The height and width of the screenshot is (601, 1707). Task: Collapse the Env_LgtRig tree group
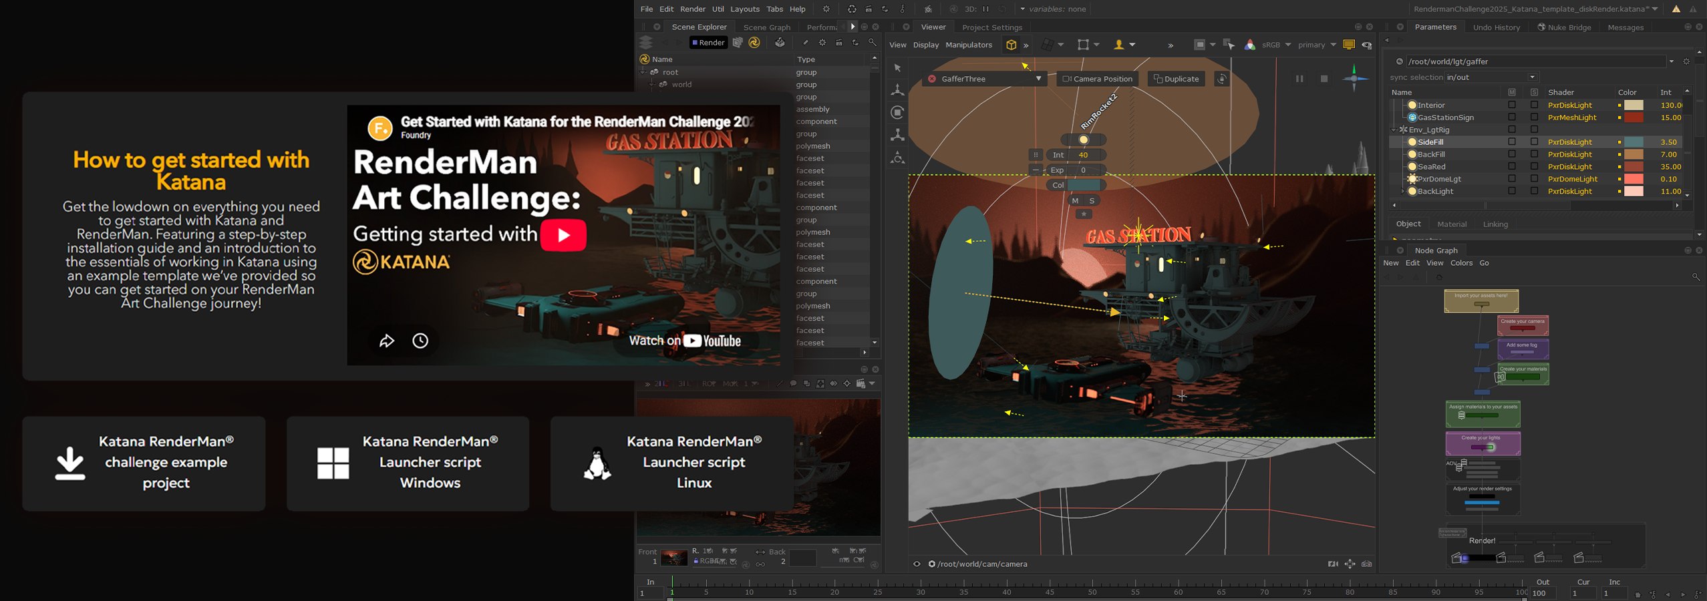click(1394, 130)
